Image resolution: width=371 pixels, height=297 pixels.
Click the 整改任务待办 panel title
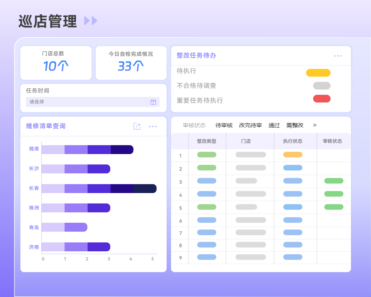(x=196, y=55)
